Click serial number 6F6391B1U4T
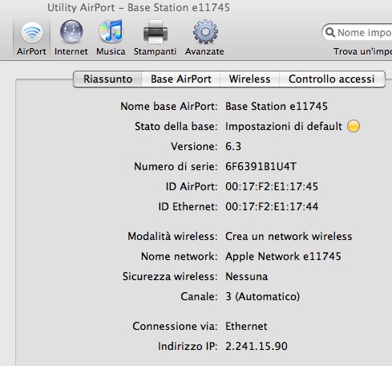 tap(261, 167)
